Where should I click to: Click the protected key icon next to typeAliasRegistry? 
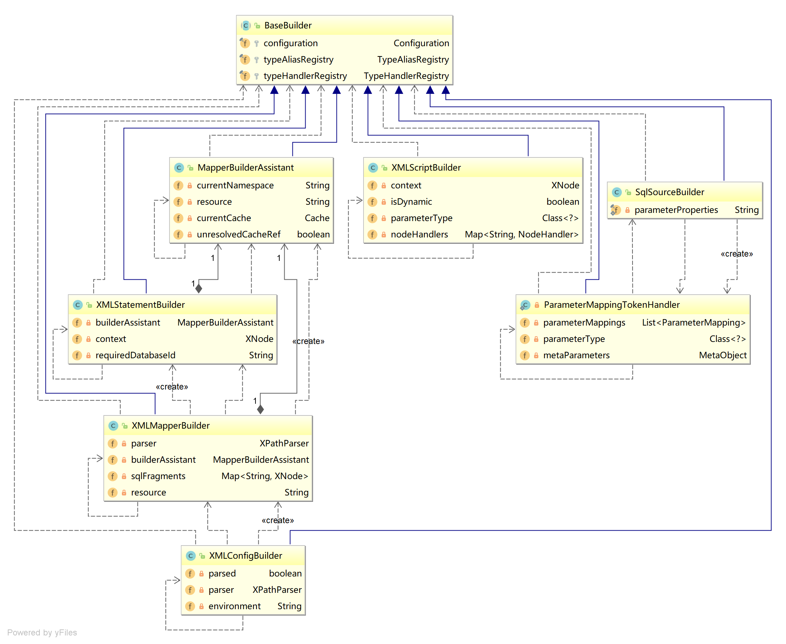[x=256, y=60]
